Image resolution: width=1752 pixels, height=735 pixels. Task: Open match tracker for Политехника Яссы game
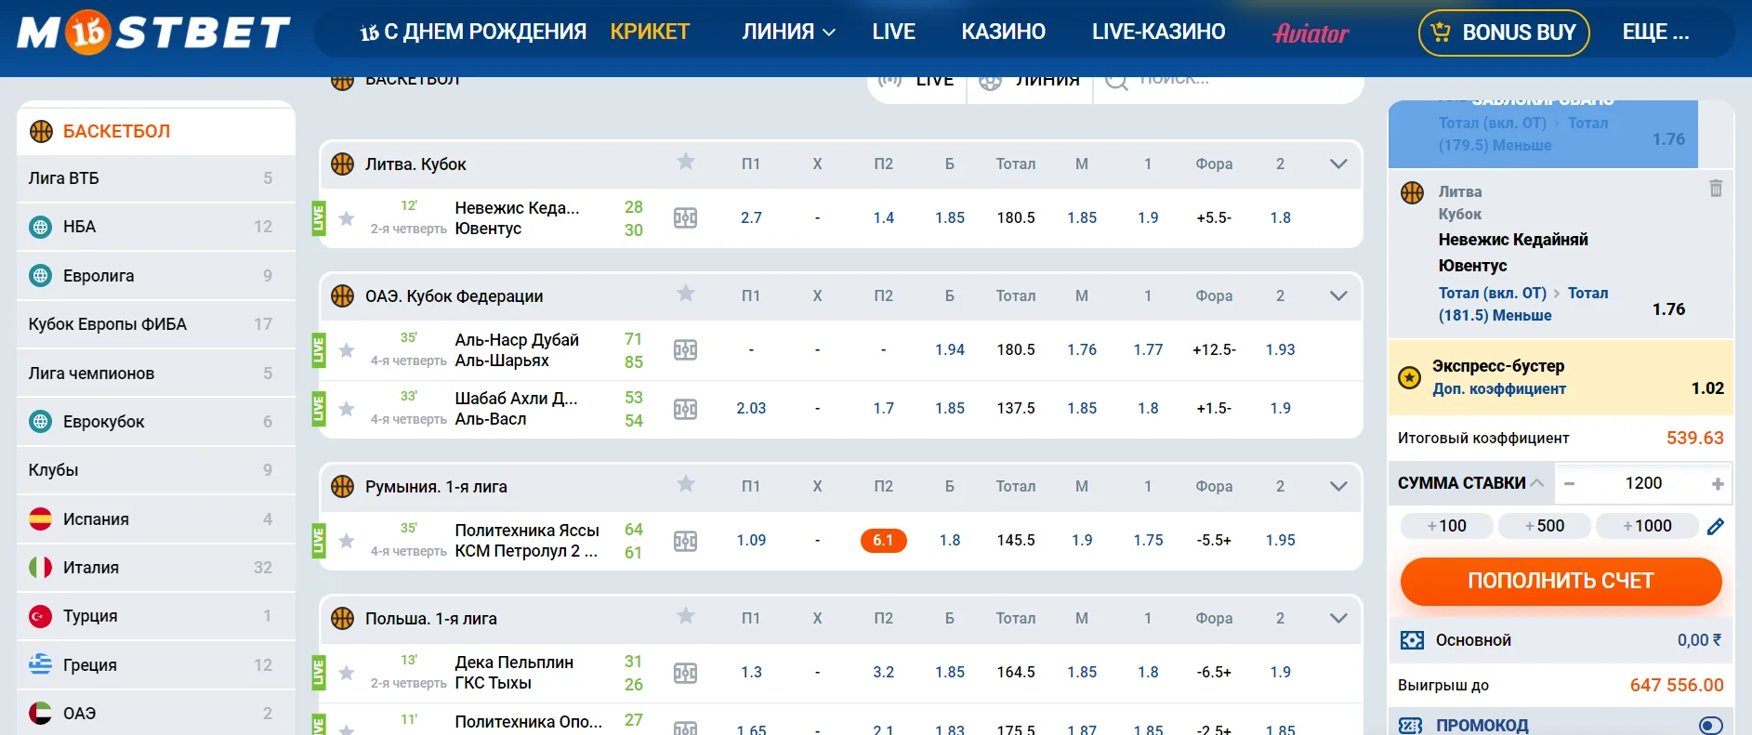coord(685,541)
